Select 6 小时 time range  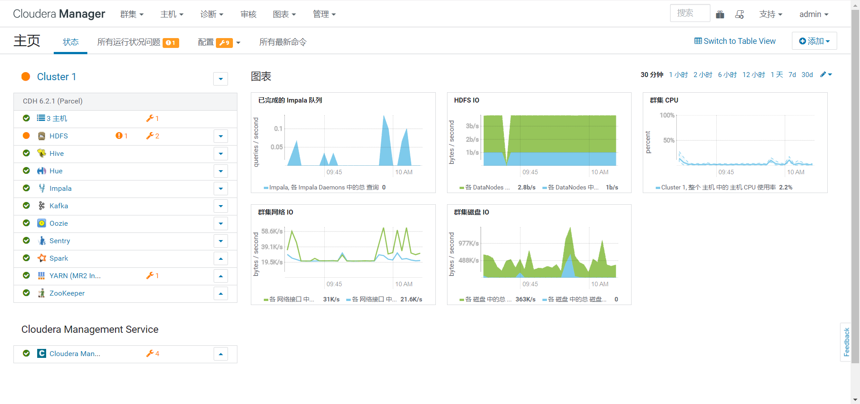pos(727,75)
